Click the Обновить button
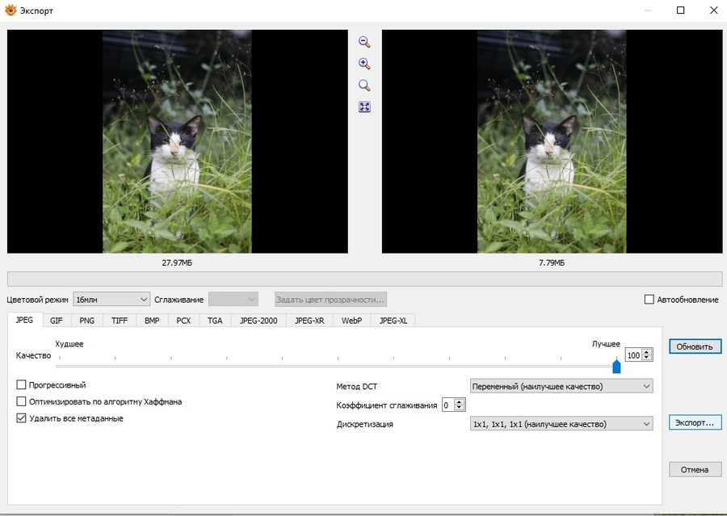This screenshot has height=516, width=727. click(x=695, y=346)
